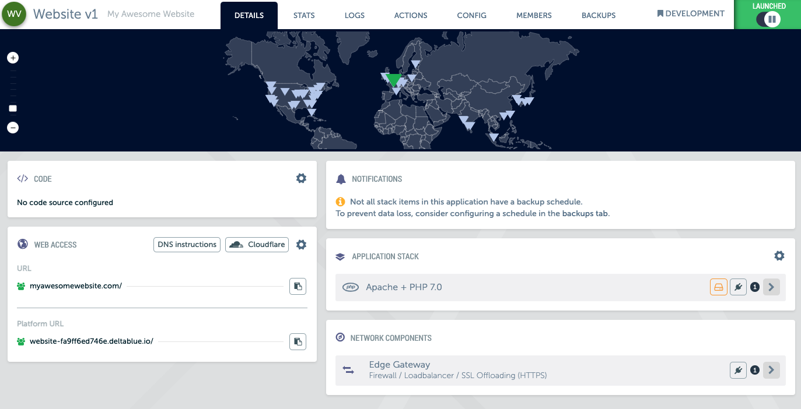
Task: Switch to the Backups tab
Action: click(599, 15)
